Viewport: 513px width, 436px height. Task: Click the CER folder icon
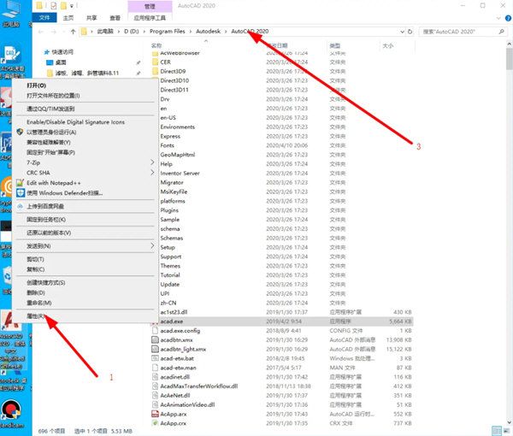coord(155,62)
